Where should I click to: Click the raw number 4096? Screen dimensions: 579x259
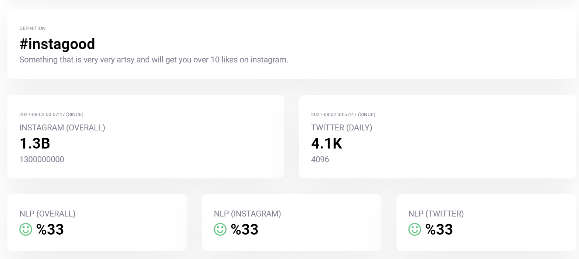(x=320, y=160)
